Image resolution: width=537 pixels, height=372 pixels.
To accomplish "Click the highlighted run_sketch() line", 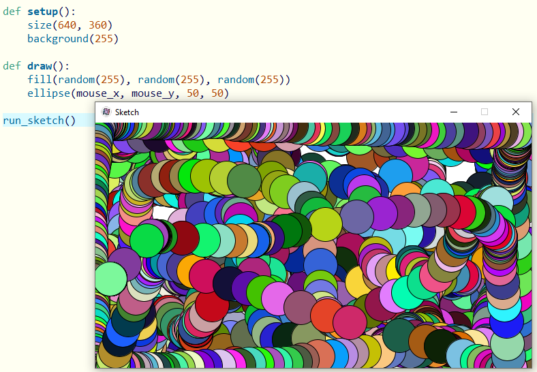I will coord(40,121).
